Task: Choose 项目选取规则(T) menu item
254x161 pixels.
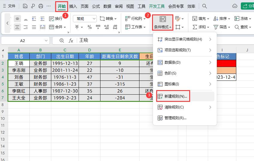Action: (185, 50)
